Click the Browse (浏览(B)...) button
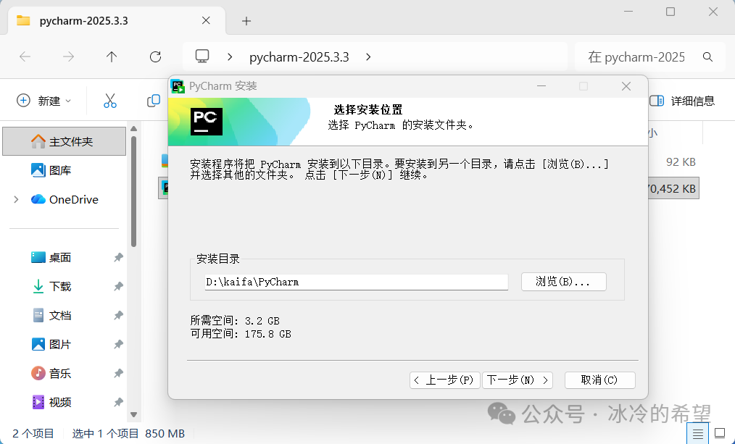The image size is (735, 444). coord(563,282)
